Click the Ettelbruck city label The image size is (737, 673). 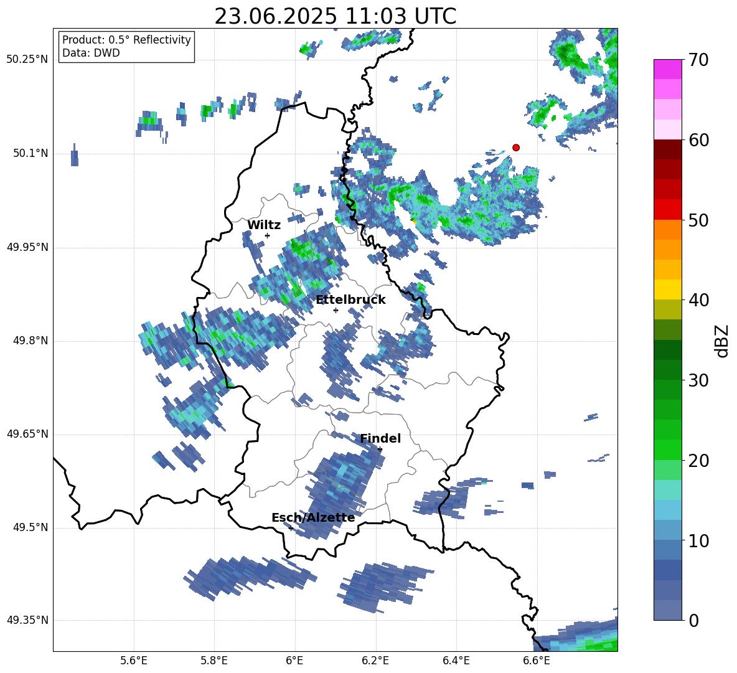[350, 300]
